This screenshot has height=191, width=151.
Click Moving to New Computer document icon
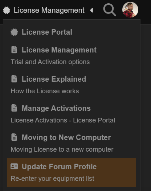(14, 137)
